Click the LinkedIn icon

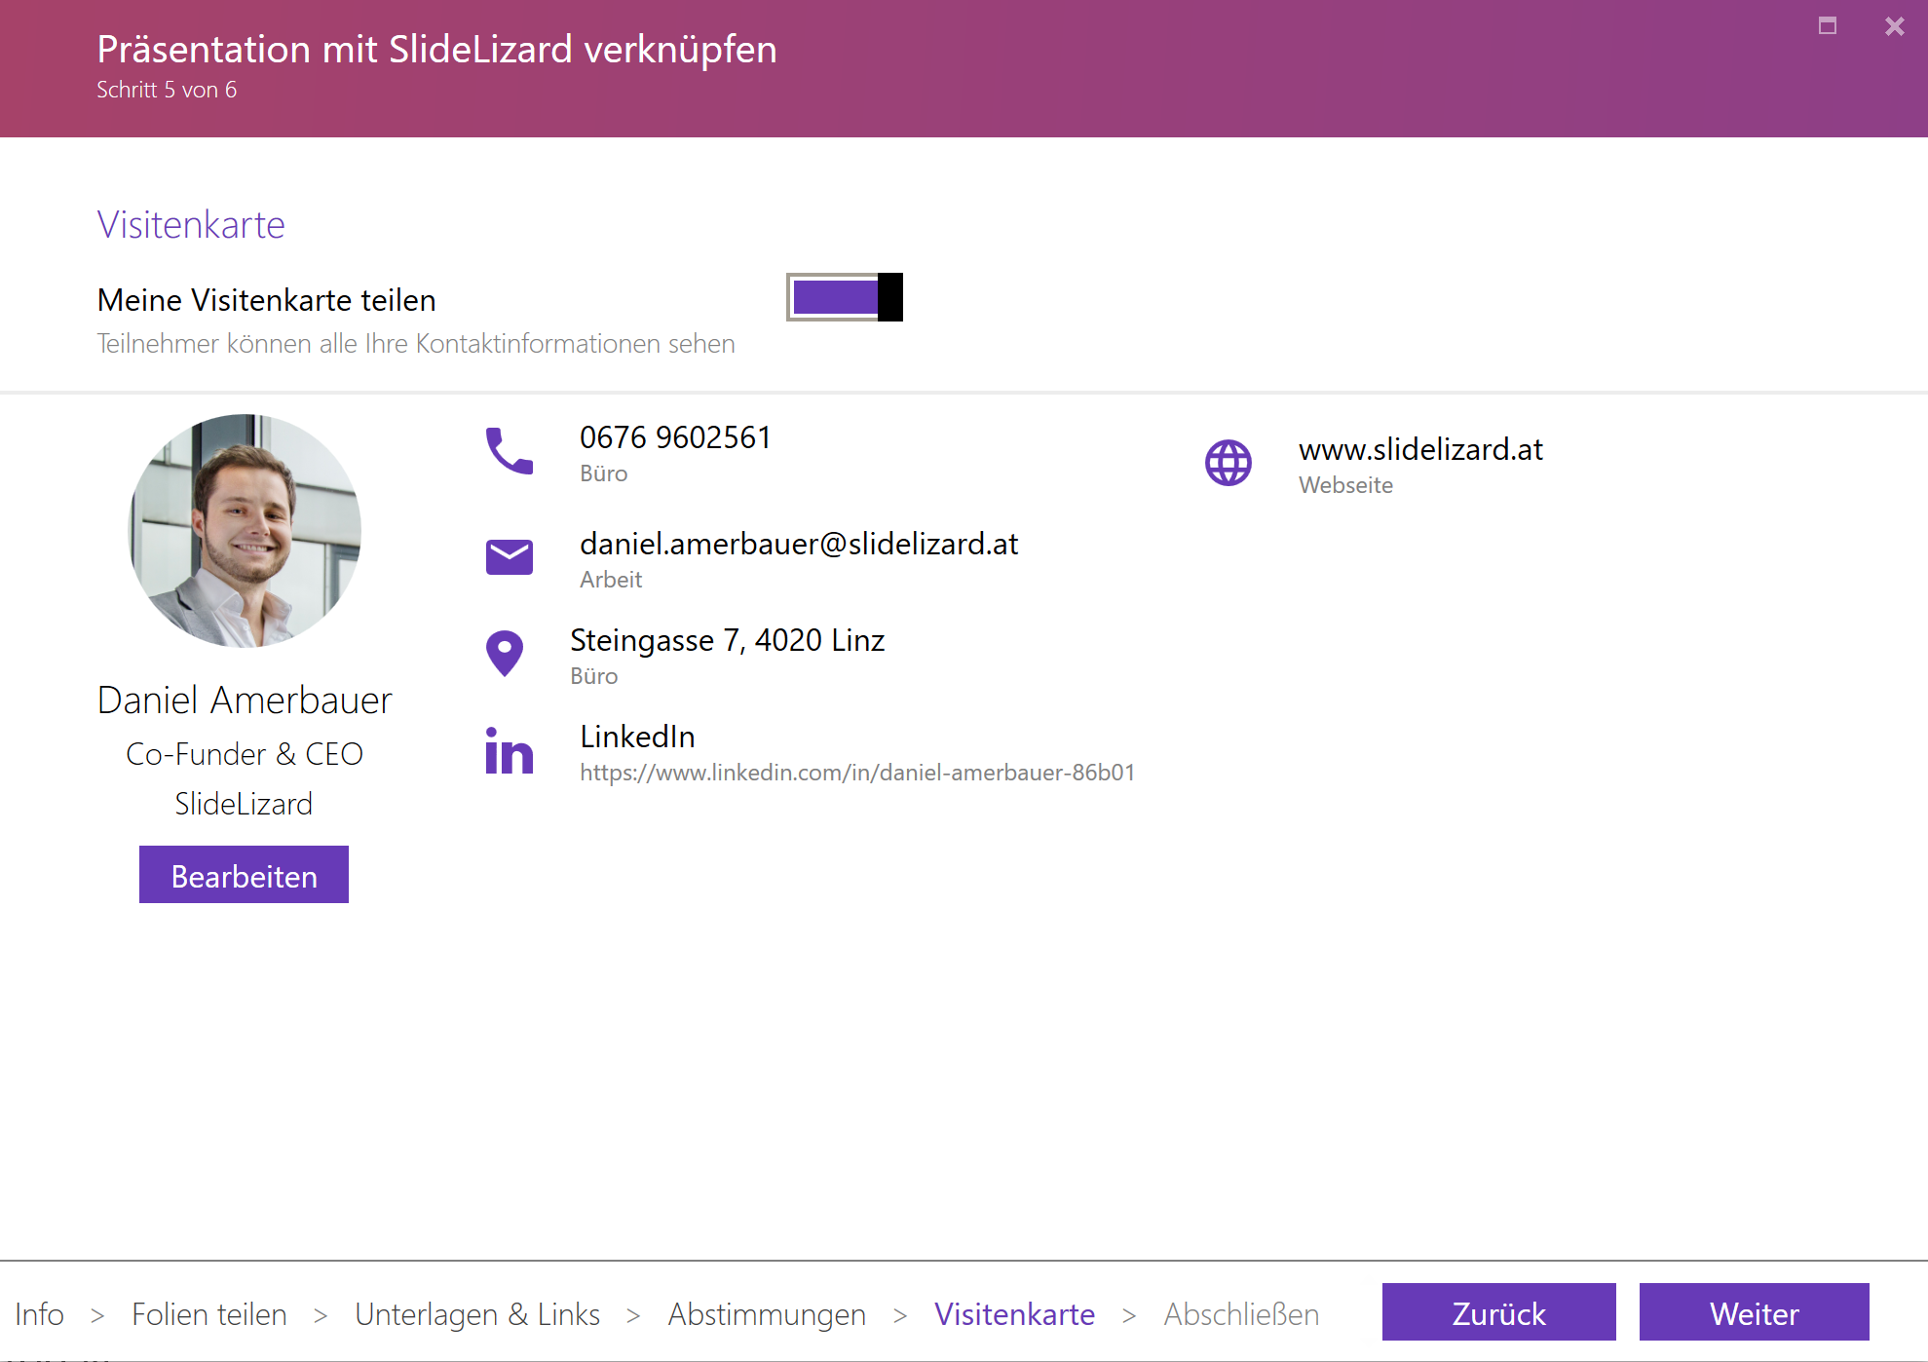(510, 751)
